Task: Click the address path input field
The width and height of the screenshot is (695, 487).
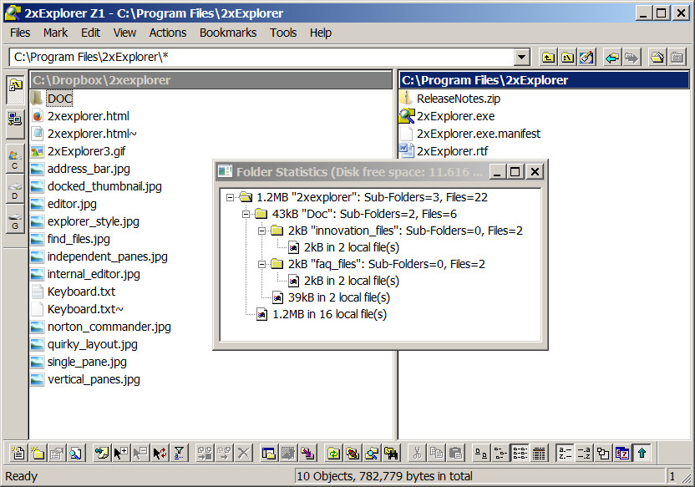Action: tap(261, 57)
